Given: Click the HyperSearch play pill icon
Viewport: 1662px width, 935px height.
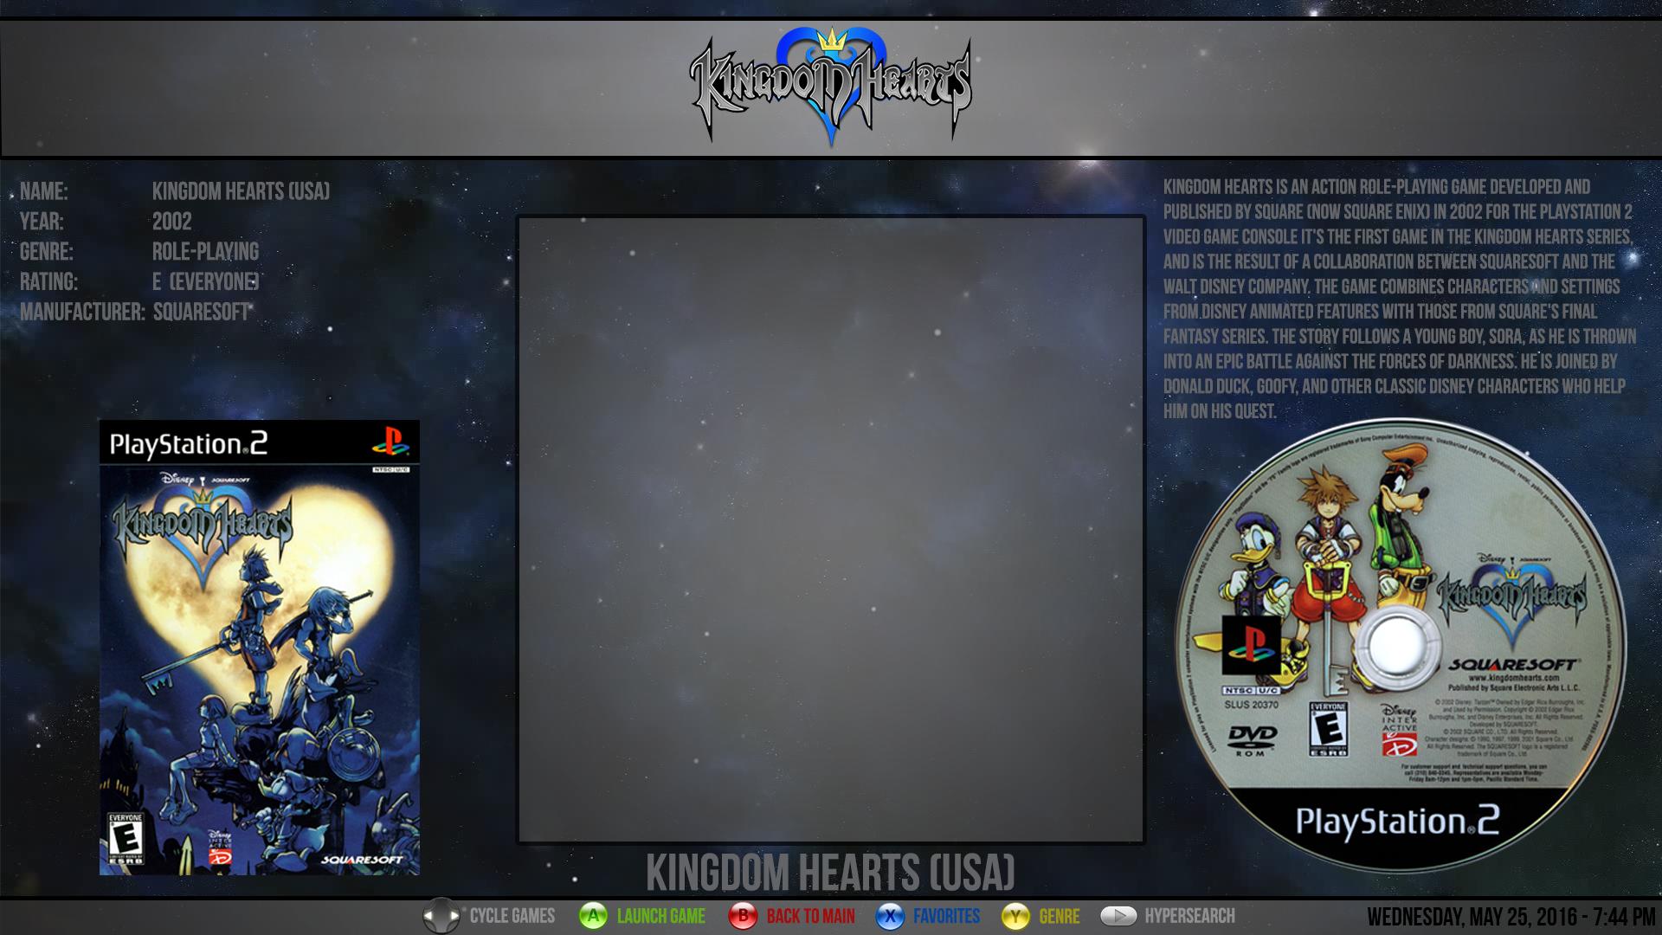Looking at the screenshot, I should (1118, 915).
